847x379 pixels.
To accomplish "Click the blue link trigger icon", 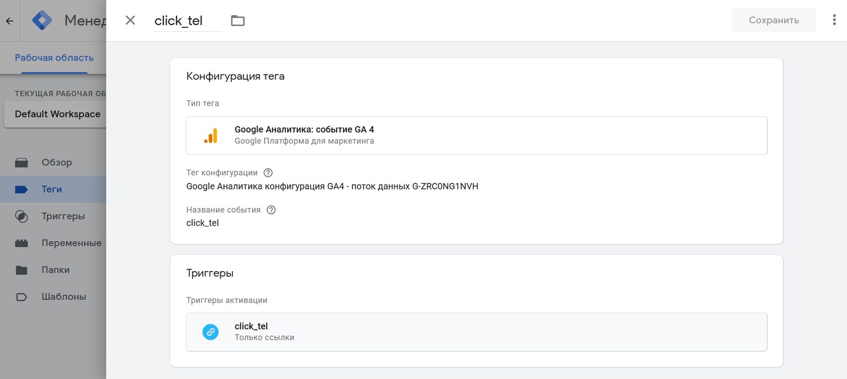I will point(211,332).
